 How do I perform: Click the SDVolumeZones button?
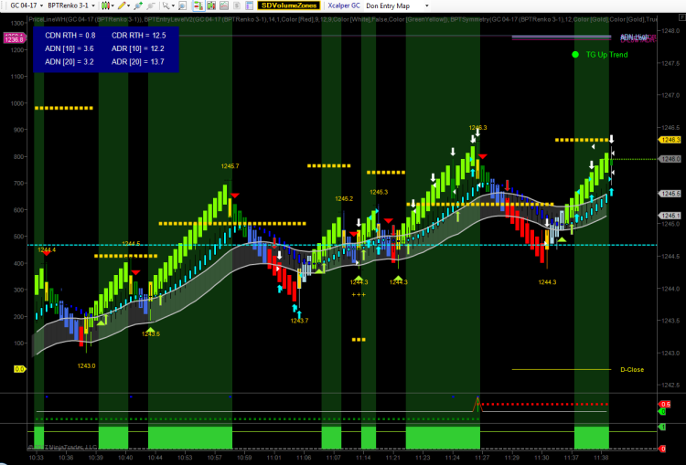[289, 5]
